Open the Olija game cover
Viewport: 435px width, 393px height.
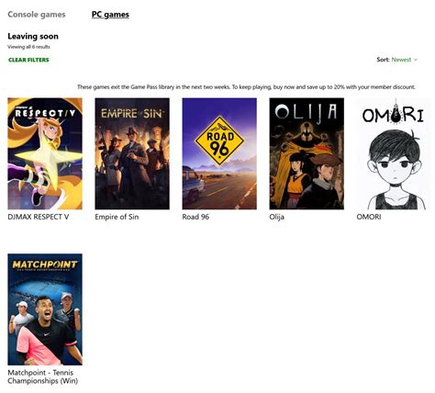pyautogui.click(x=307, y=153)
